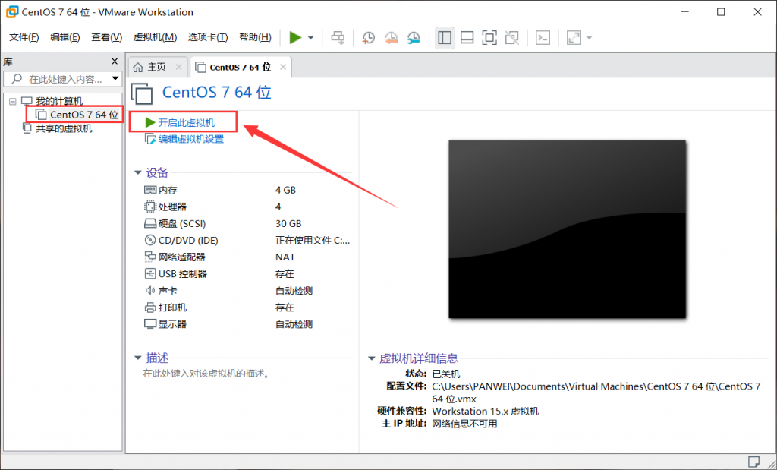The width and height of the screenshot is (777, 470).
Task: Click the 编辑虚拟机设置 link
Action: 190,139
